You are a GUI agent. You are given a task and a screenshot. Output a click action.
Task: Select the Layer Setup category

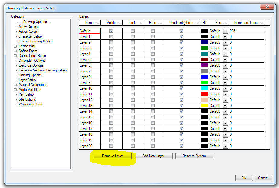tap(27, 80)
